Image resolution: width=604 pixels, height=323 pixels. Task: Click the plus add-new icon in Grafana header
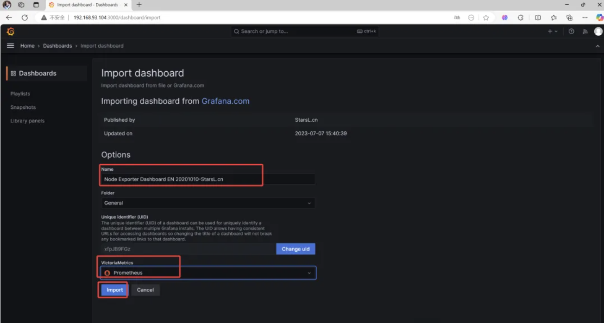pos(550,31)
